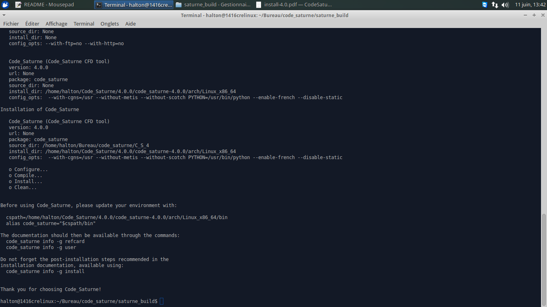Open the Aide menu

click(x=131, y=24)
